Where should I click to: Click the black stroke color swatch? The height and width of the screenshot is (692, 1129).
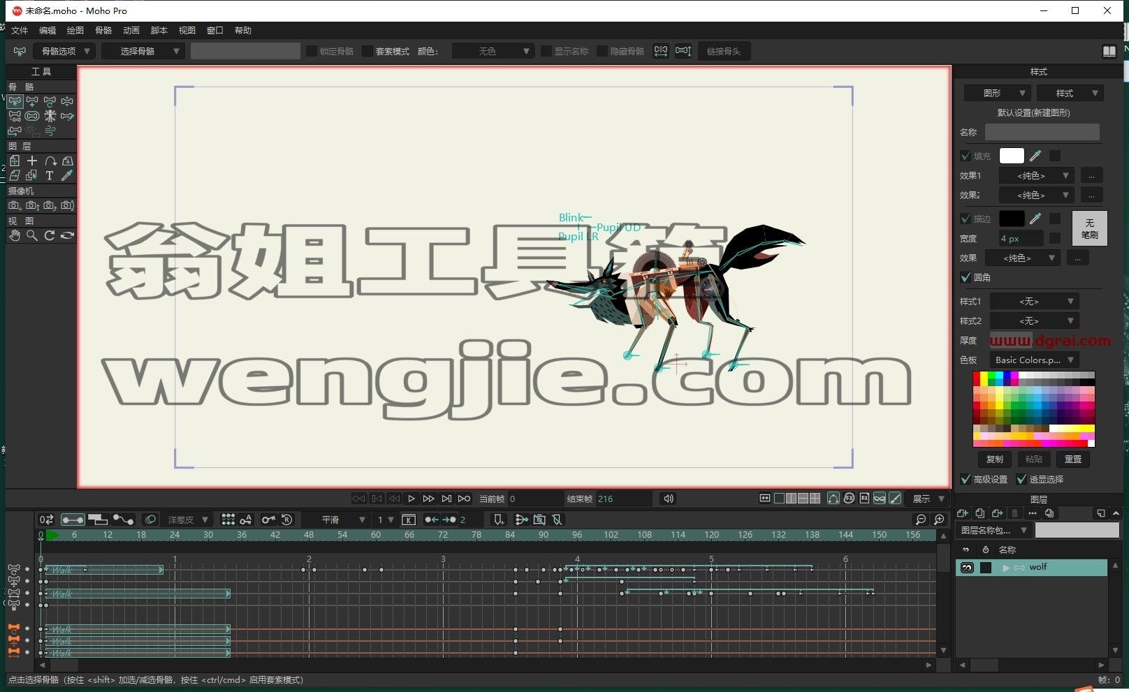(1012, 219)
